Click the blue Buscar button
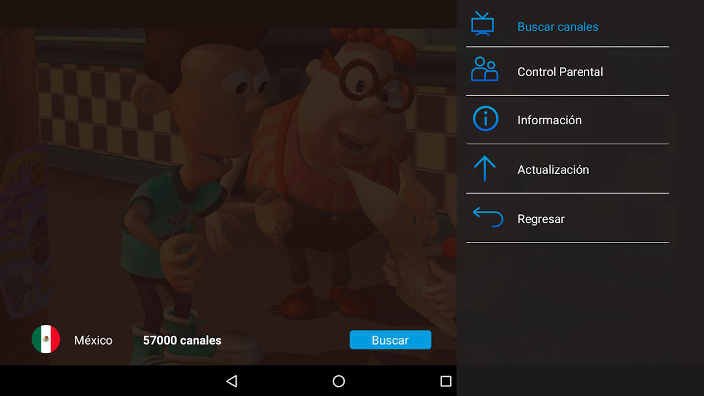The height and width of the screenshot is (396, 704). [390, 340]
